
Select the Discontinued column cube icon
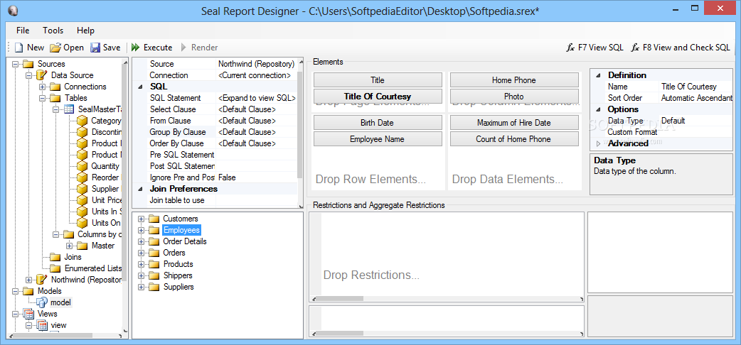click(x=82, y=131)
